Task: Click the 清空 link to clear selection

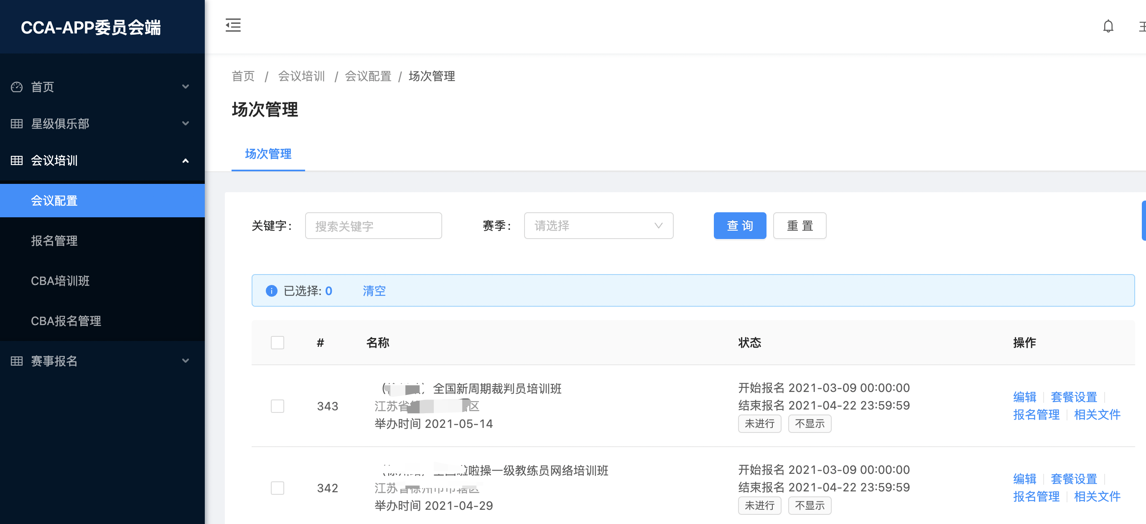Action: 374,291
